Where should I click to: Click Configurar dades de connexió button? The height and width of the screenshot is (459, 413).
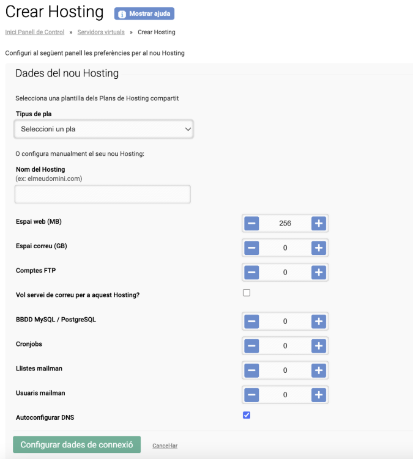(76, 445)
